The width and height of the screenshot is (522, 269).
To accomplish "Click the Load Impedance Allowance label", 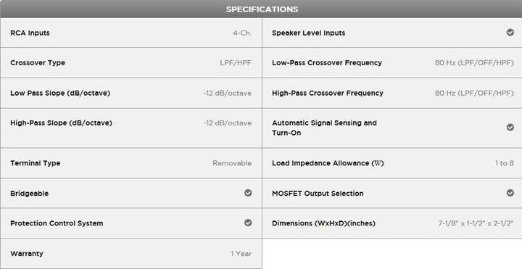I will point(328,163).
